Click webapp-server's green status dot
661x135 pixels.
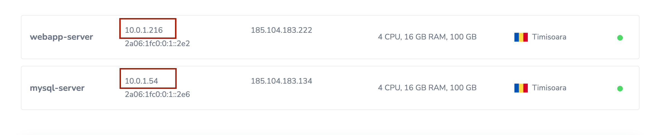[620, 38]
